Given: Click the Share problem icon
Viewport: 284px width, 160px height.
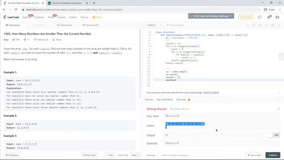Looking at the screenshot, I should [53, 40].
